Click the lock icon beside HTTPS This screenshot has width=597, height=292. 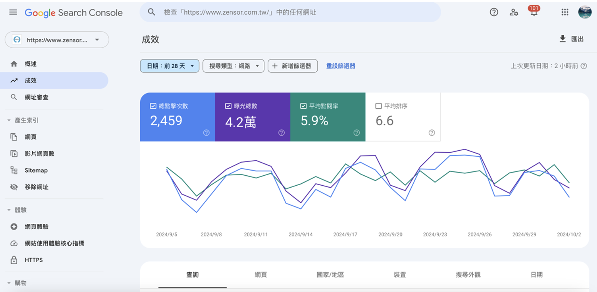[x=14, y=260]
